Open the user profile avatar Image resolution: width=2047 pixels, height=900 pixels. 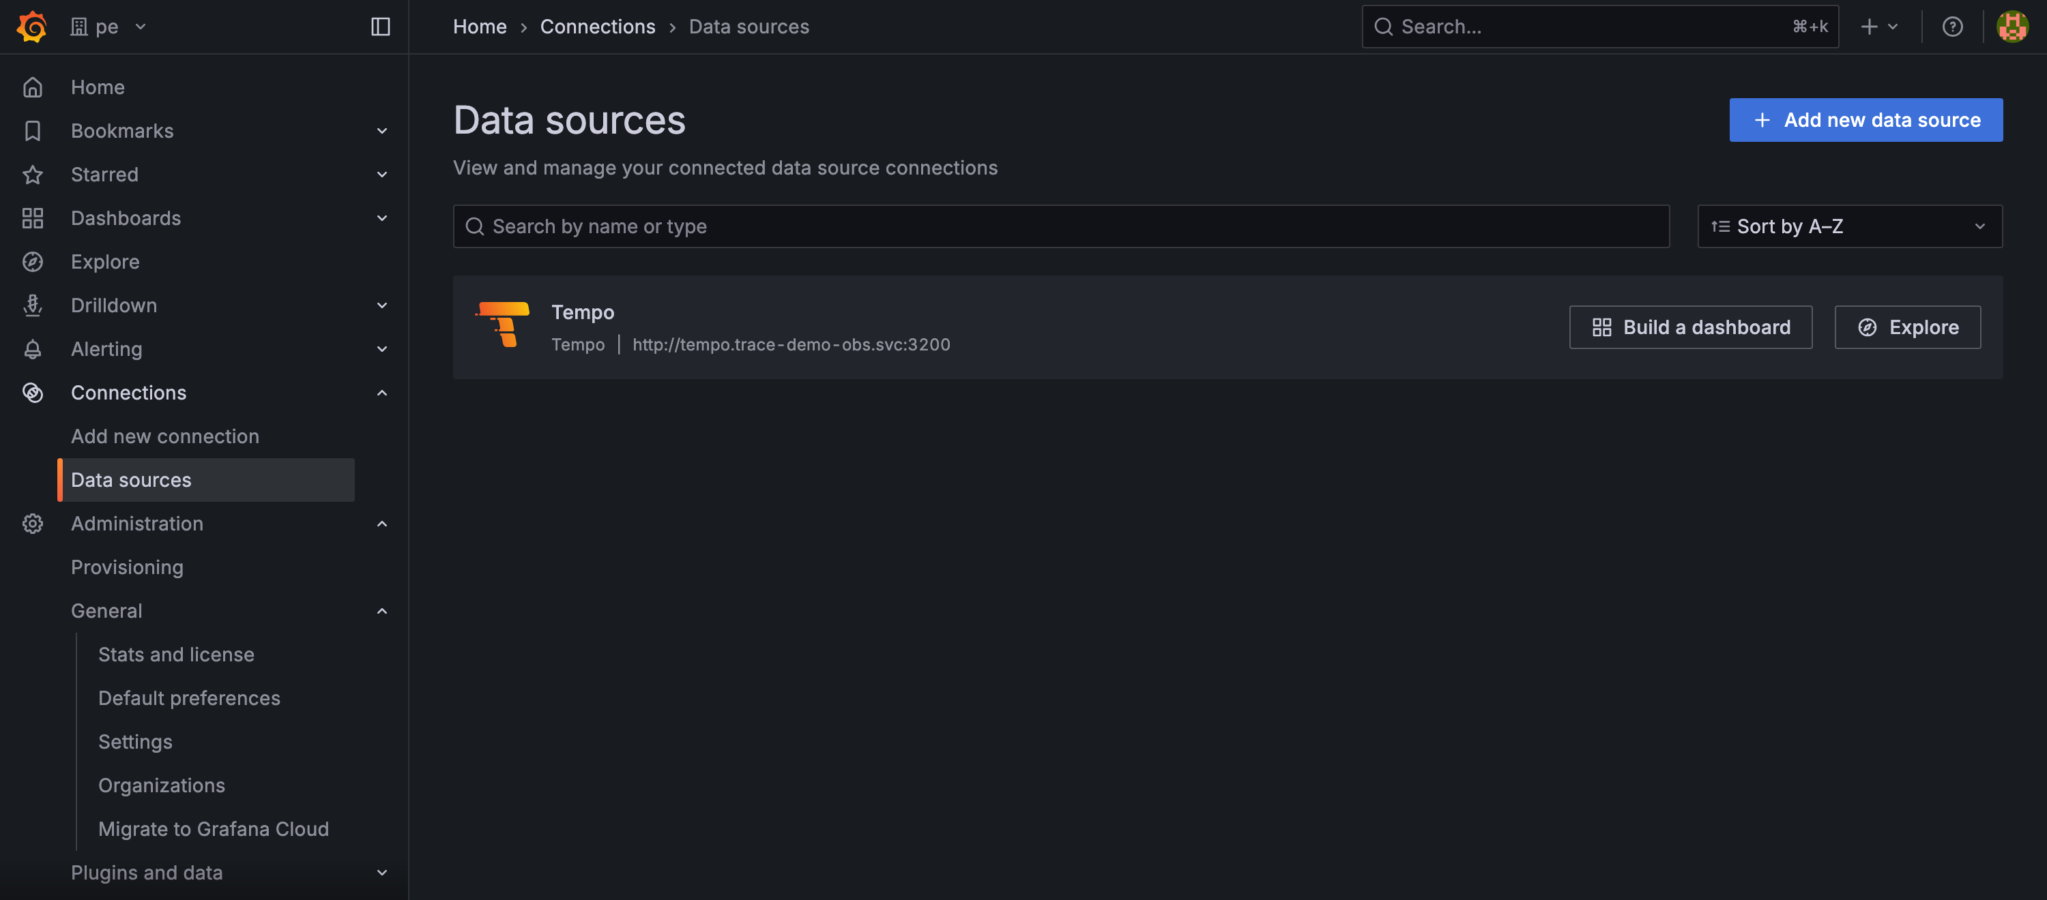click(2012, 26)
